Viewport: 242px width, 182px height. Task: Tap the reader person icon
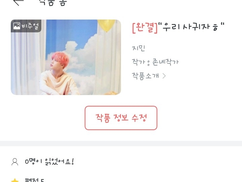[15, 162]
